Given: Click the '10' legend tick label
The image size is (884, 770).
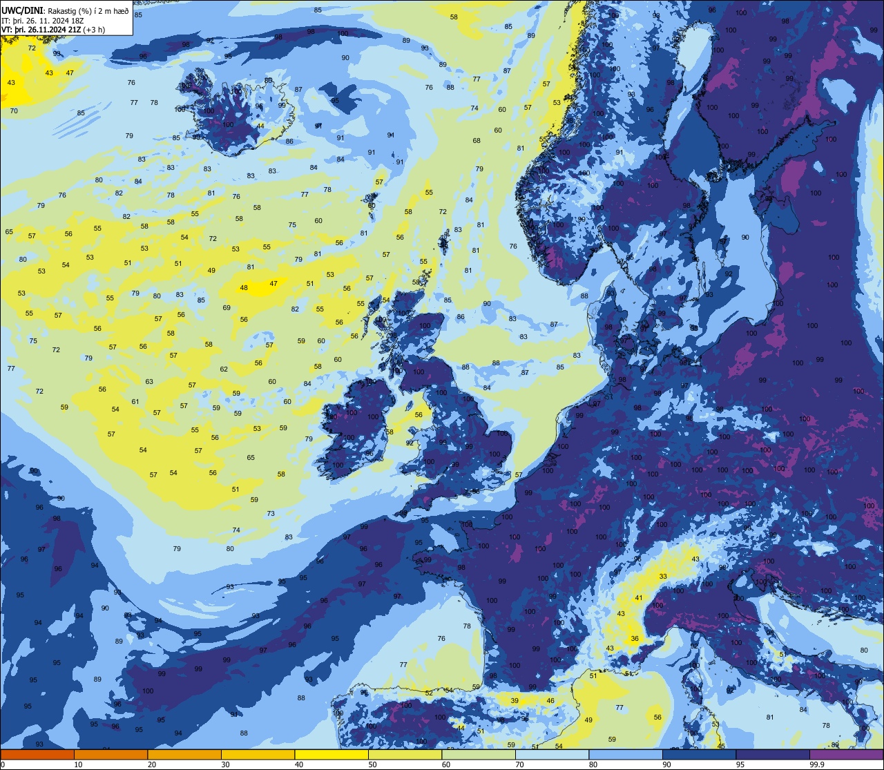Looking at the screenshot, I should tap(78, 764).
